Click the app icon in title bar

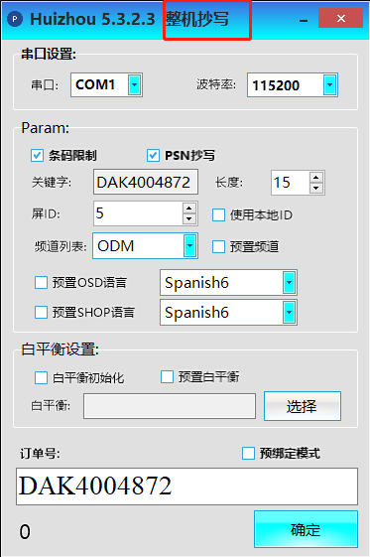tap(15, 19)
